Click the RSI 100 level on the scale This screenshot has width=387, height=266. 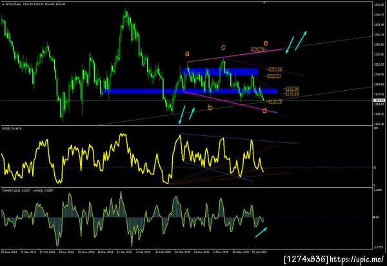[x=375, y=128]
